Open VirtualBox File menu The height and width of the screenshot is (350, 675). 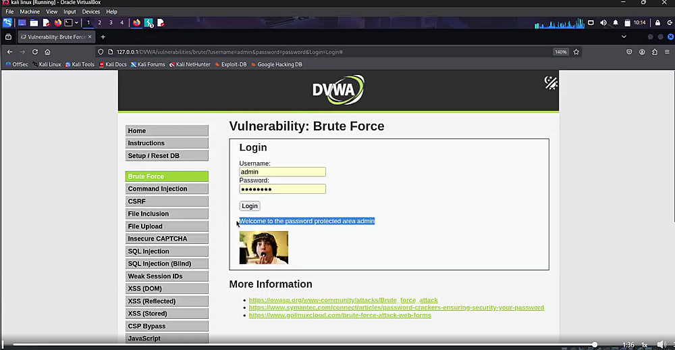point(9,11)
